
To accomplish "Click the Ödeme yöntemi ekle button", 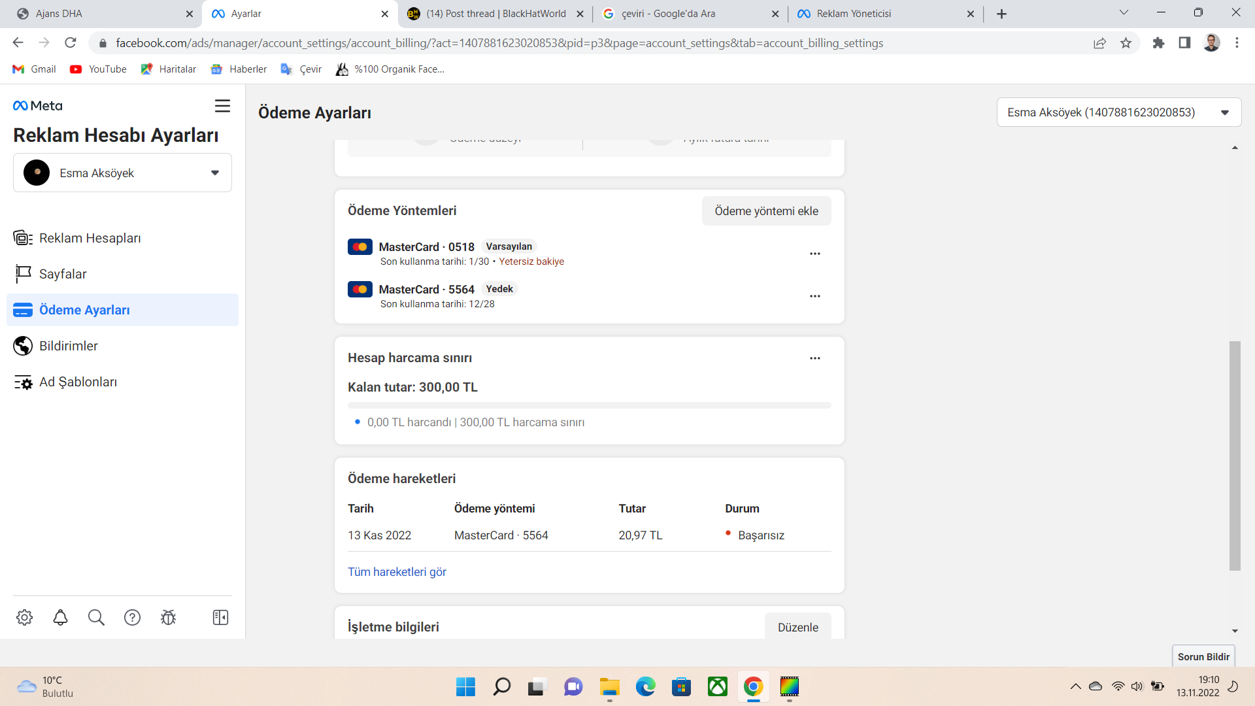I will (766, 211).
